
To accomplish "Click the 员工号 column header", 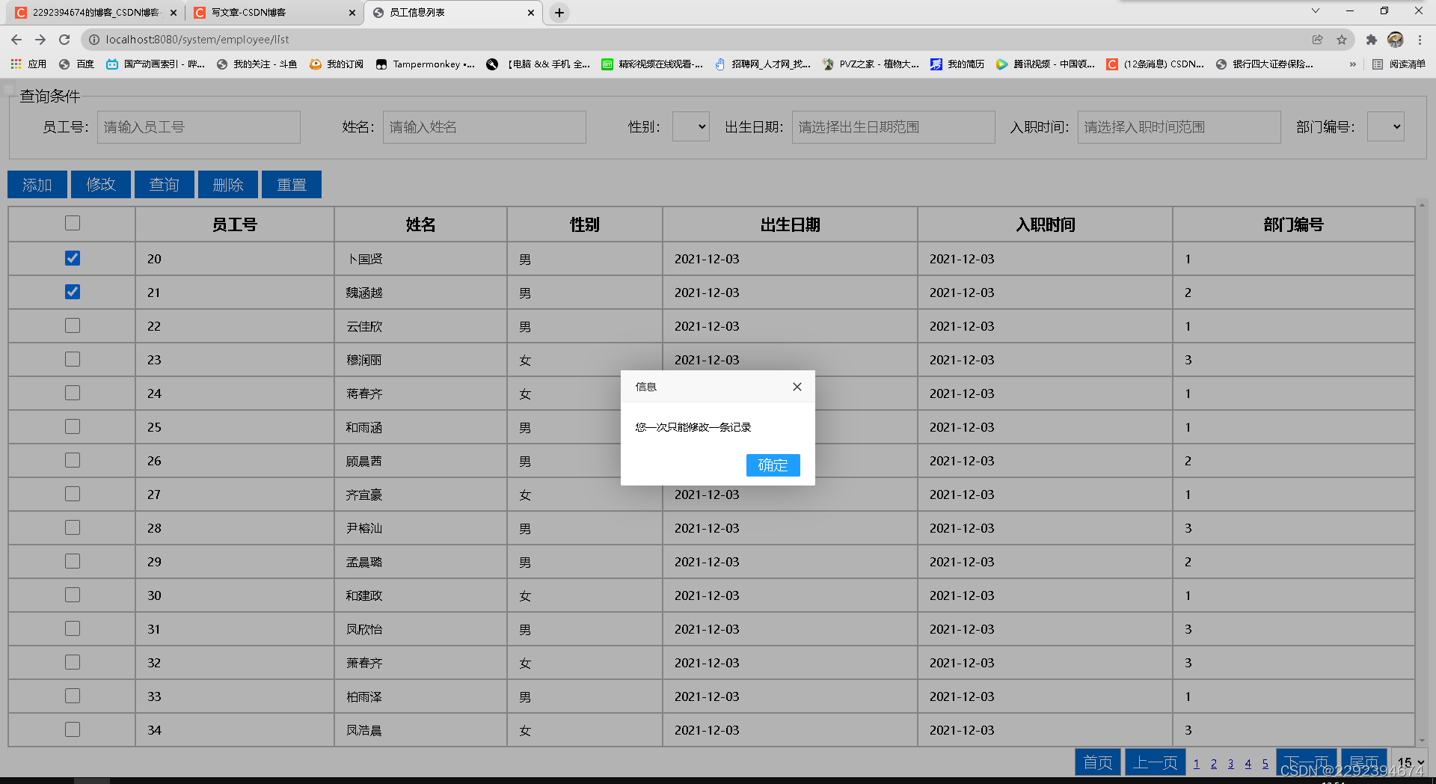I will [x=235, y=224].
